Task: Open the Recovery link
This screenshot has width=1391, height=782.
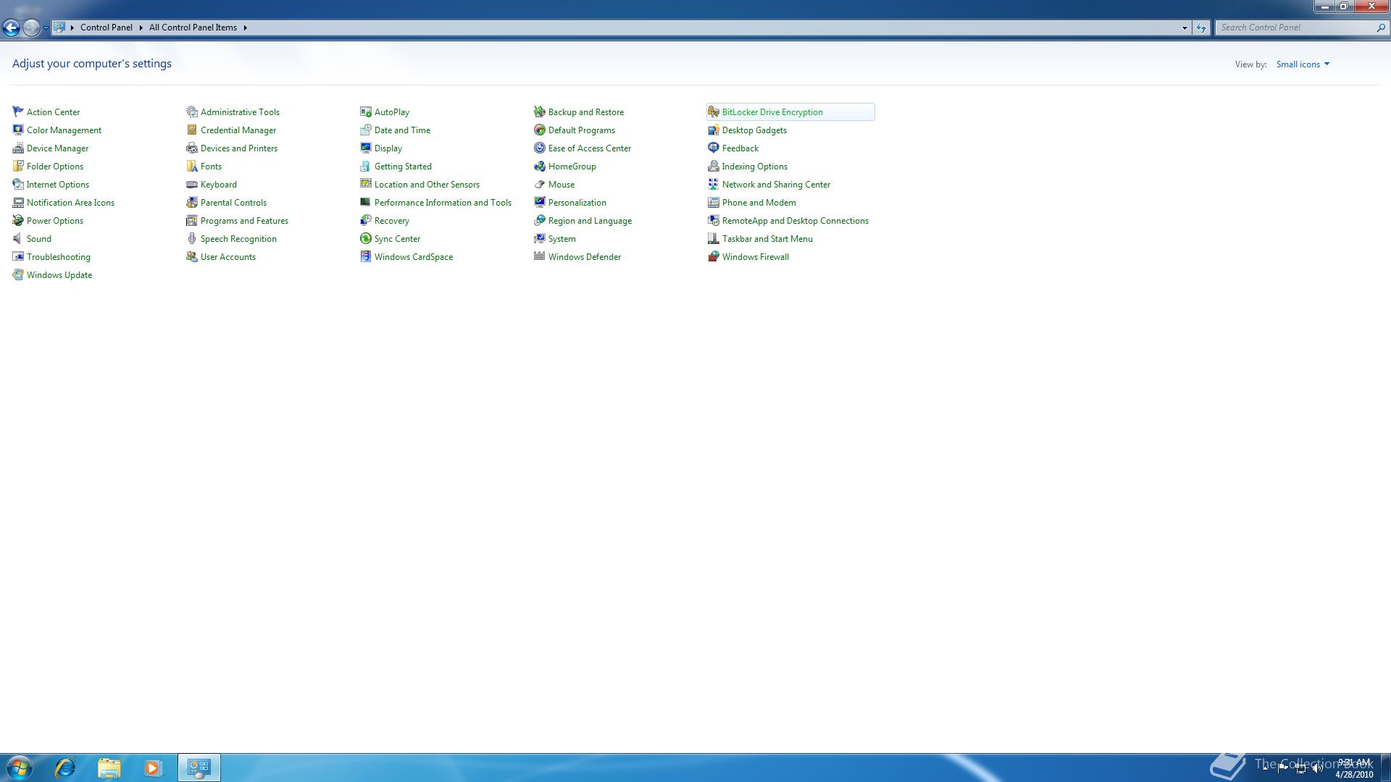Action: (x=392, y=221)
